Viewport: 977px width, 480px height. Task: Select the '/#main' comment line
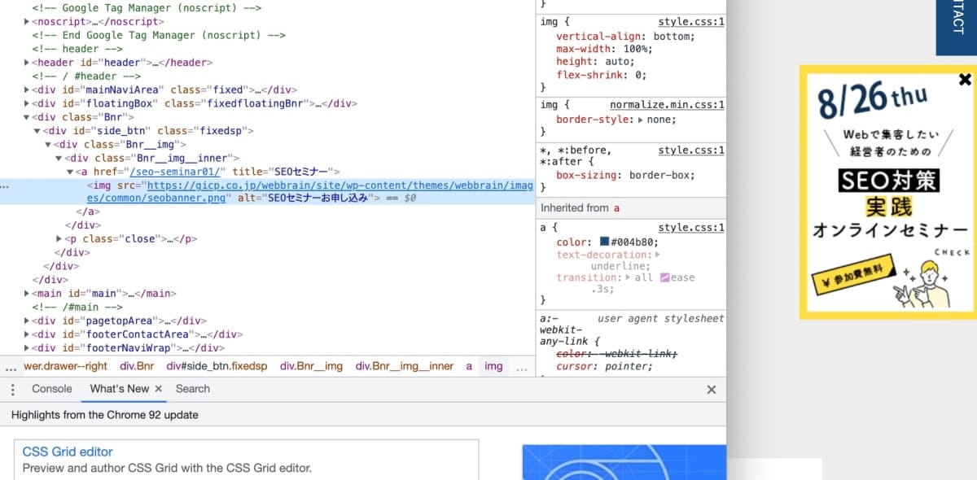[77, 308]
